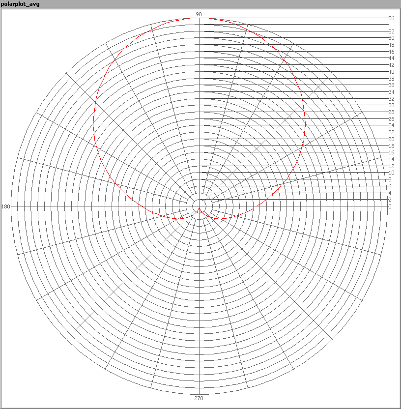401x409 pixels.
Task: Select the 180 degree angle label
Action: pyautogui.click(x=6, y=206)
